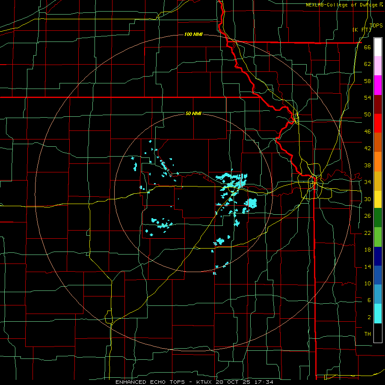Click the light green legend swatch near 22
Viewport: 385px width, 385px height.
coord(378,237)
